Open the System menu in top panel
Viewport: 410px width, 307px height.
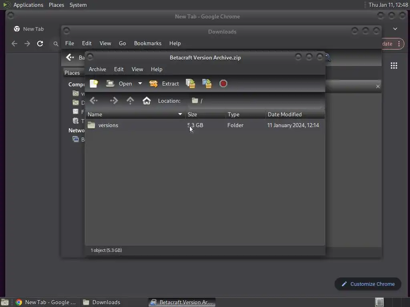tap(78, 5)
